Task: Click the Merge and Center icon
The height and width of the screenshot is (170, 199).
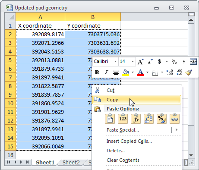Action: tap(193, 62)
